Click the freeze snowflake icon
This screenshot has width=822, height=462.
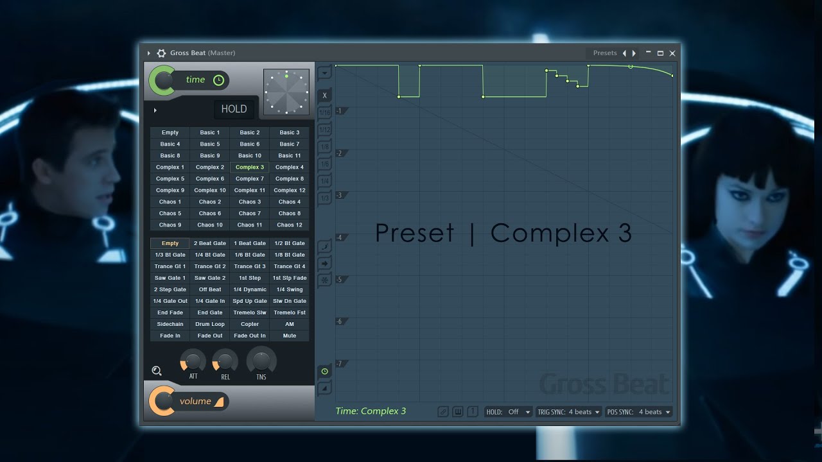[x=324, y=280]
